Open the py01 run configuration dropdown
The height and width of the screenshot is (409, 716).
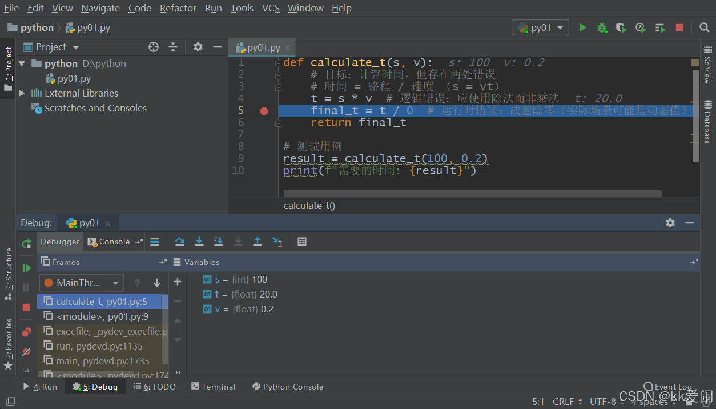pyautogui.click(x=540, y=27)
